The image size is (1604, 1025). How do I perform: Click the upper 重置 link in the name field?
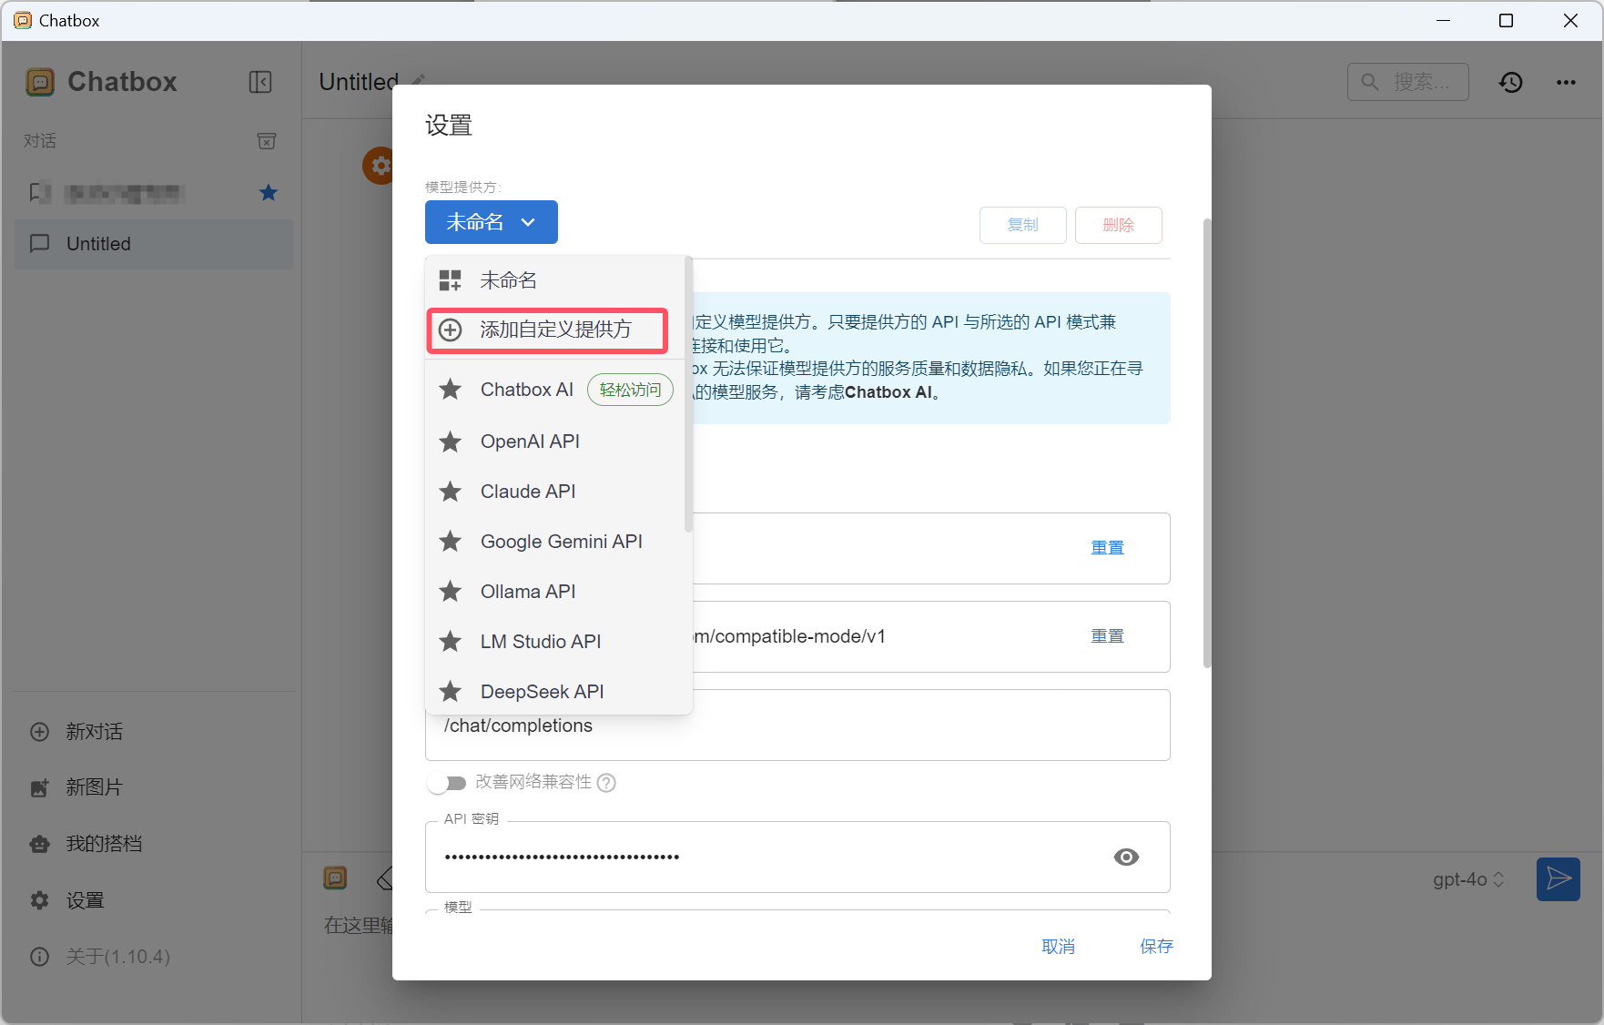pos(1107,548)
